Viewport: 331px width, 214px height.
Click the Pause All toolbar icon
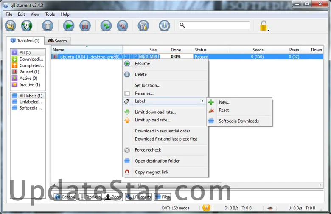point(123,26)
